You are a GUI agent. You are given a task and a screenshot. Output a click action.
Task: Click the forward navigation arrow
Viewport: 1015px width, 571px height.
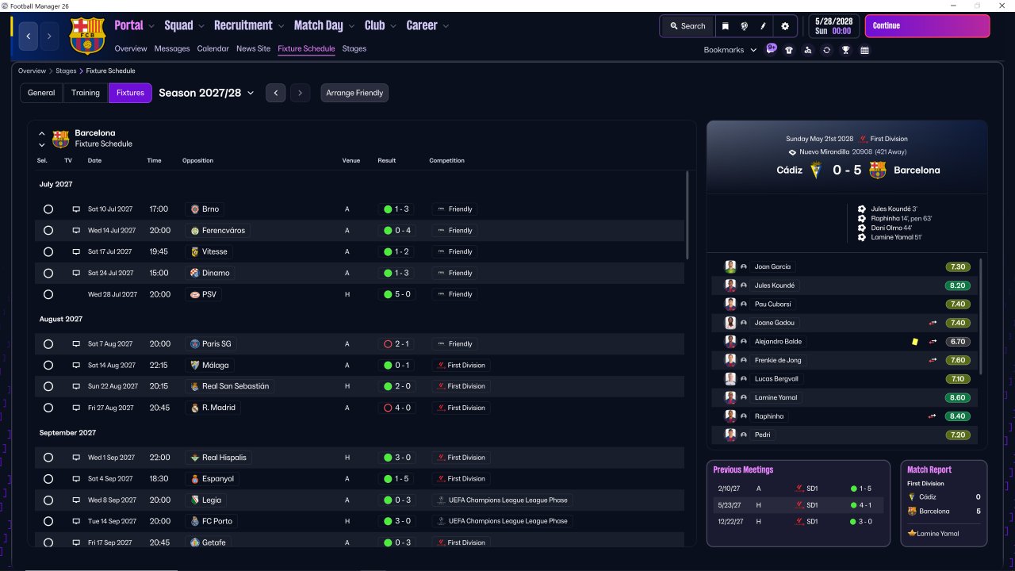coord(49,36)
